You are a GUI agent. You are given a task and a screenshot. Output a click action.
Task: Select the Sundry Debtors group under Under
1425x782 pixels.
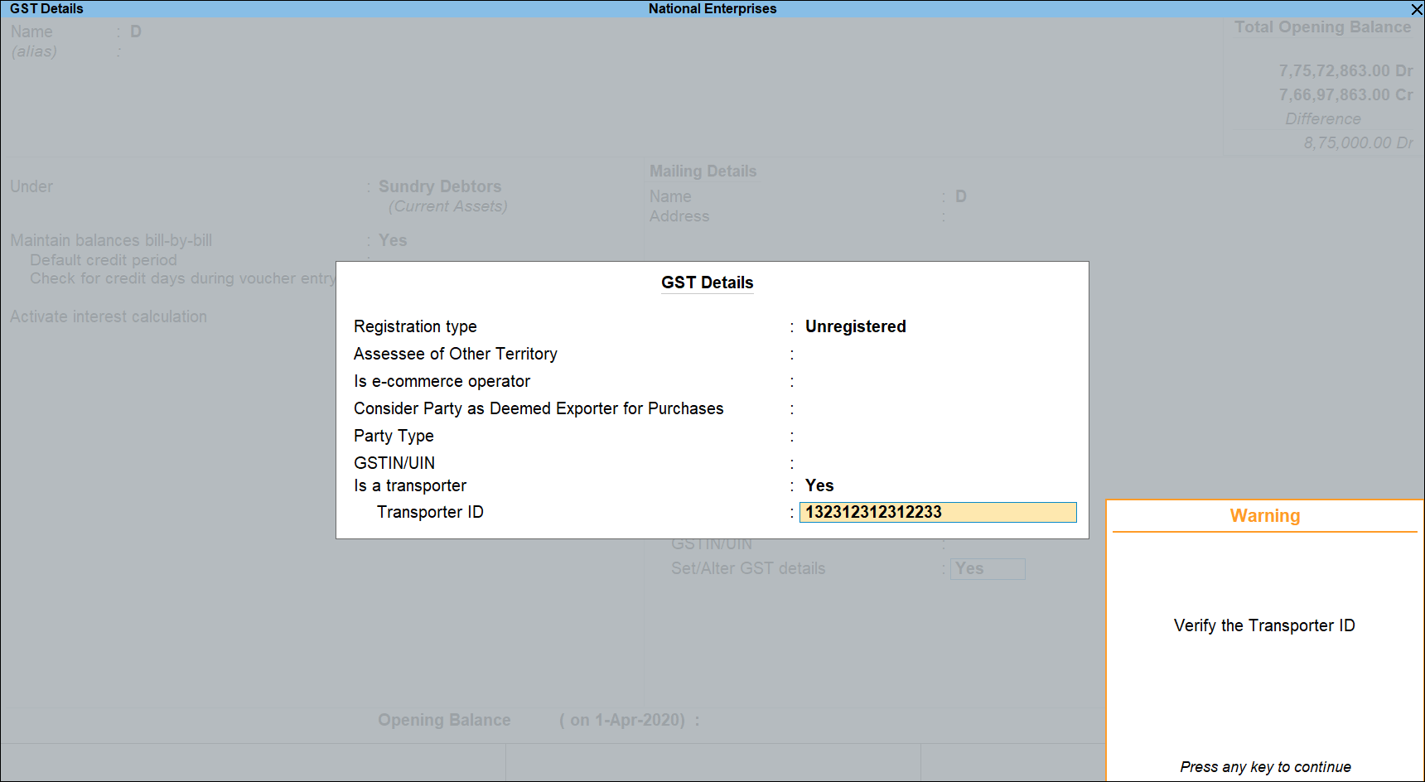(440, 186)
